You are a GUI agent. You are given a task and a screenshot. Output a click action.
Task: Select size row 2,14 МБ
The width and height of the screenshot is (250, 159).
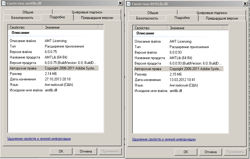point(54,74)
